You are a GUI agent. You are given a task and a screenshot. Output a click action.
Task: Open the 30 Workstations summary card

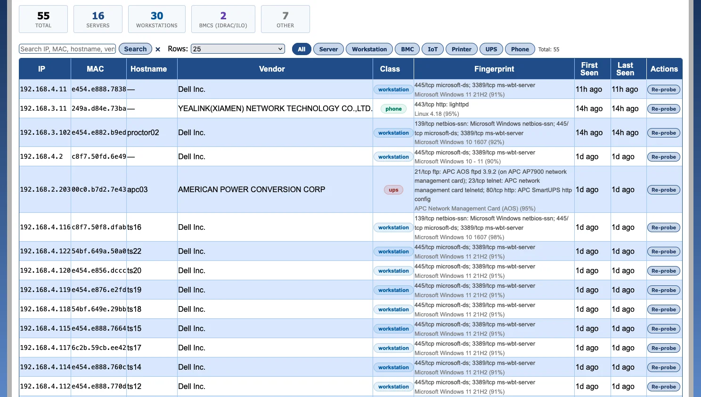pos(157,19)
